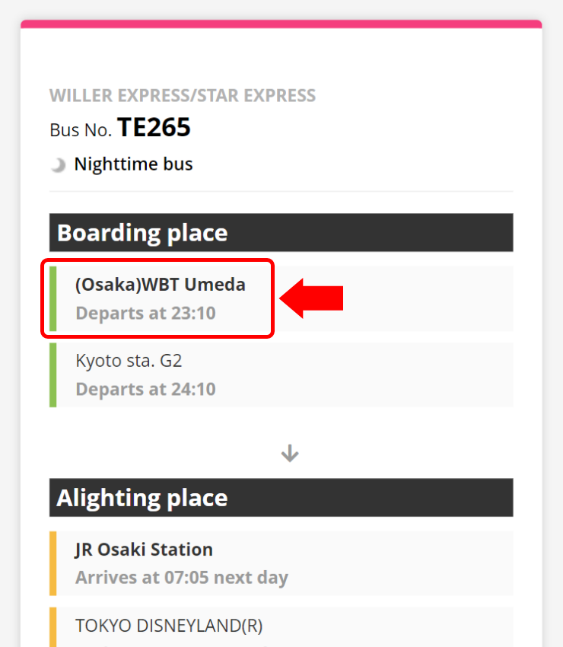Select JR Osaki Station alighting stop
The width and height of the screenshot is (563, 647).
pyautogui.click(x=281, y=563)
